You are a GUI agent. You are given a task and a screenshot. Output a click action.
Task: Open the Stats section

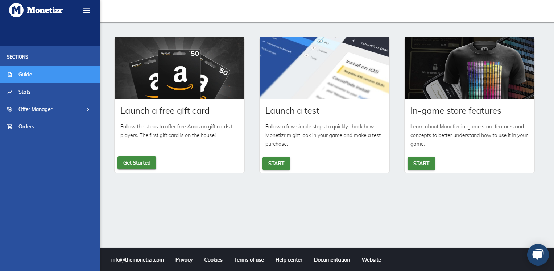50,92
